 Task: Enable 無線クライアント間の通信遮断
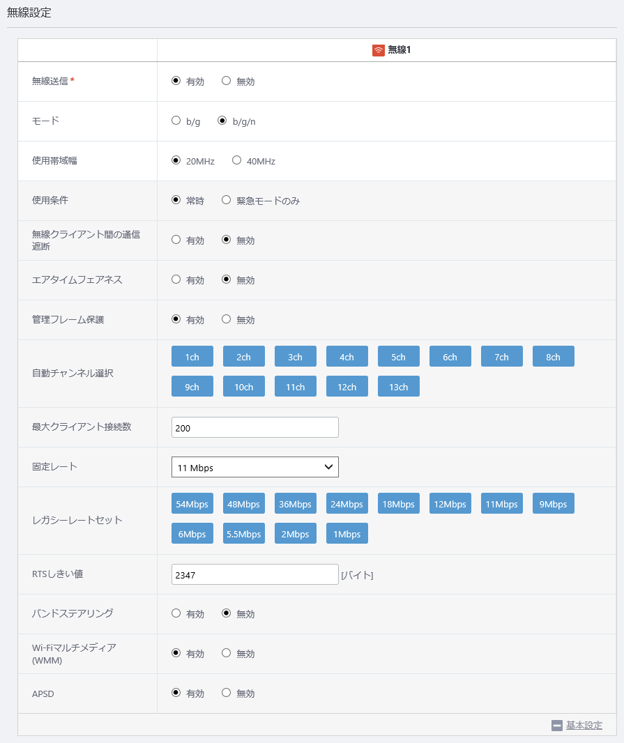point(176,240)
